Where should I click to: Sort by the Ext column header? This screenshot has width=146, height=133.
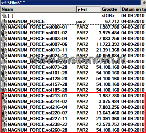[x=89, y=9]
